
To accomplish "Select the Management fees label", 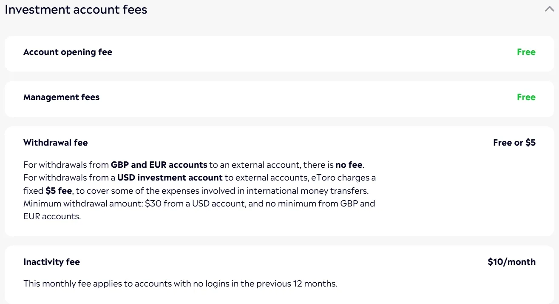I will pyautogui.click(x=61, y=97).
